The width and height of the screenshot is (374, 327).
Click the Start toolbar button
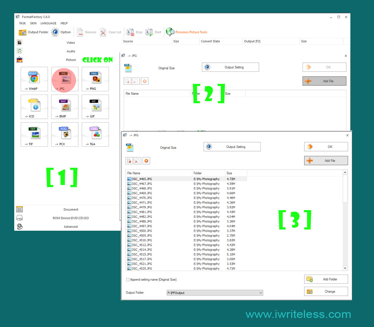154,32
